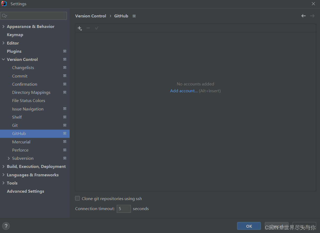Click the remove account minus icon

click(x=88, y=28)
